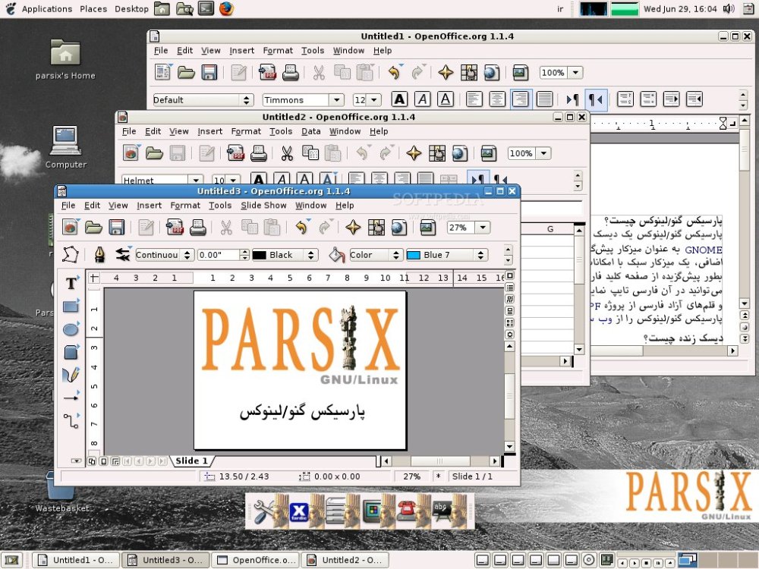Choose the Curve drawing tool in Untitled3
Viewport: 759px width, 569px height.
click(71, 375)
